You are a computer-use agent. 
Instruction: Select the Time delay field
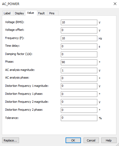[79, 46]
